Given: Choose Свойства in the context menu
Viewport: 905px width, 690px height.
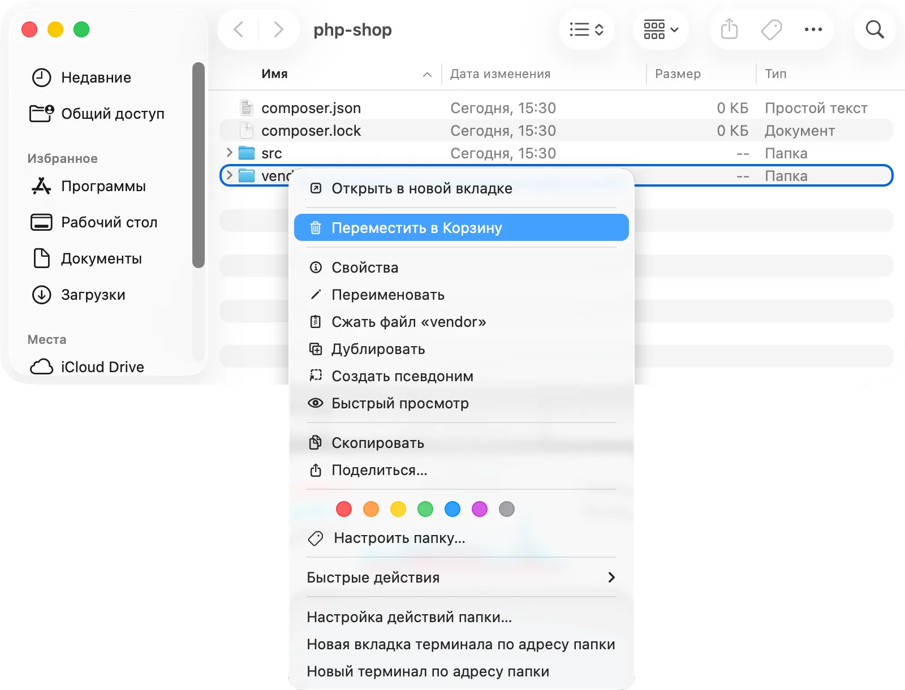Looking at the screenshot, I should tap(462, 268).
